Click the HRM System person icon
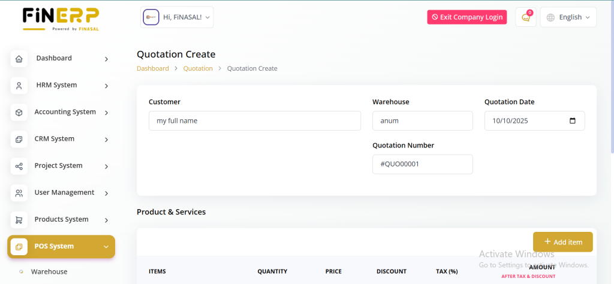 click(x=19, y=86)
